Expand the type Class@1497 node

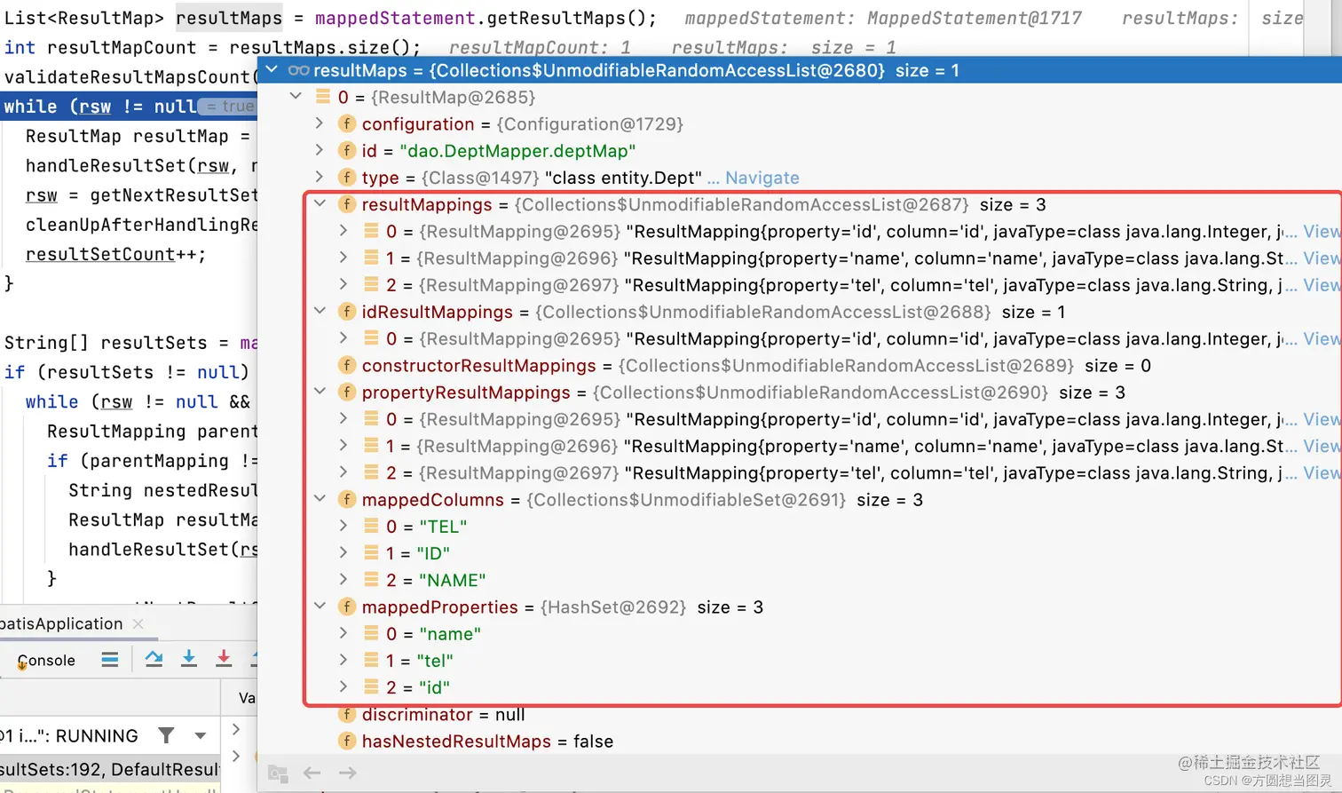(x=320, y=177)
